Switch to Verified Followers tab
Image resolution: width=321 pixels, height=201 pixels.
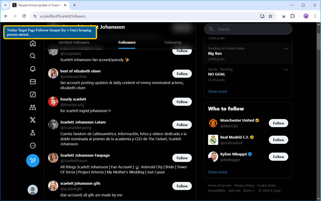(x=74, y=42)
